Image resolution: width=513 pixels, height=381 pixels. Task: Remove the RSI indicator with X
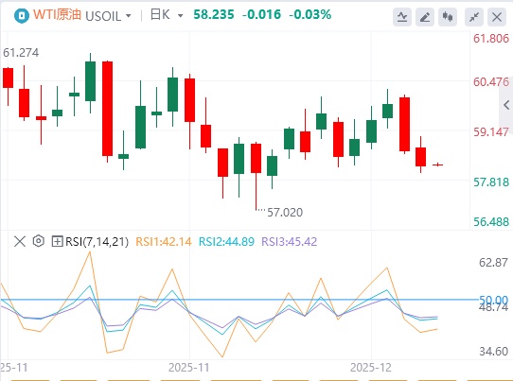click(20, 242)
